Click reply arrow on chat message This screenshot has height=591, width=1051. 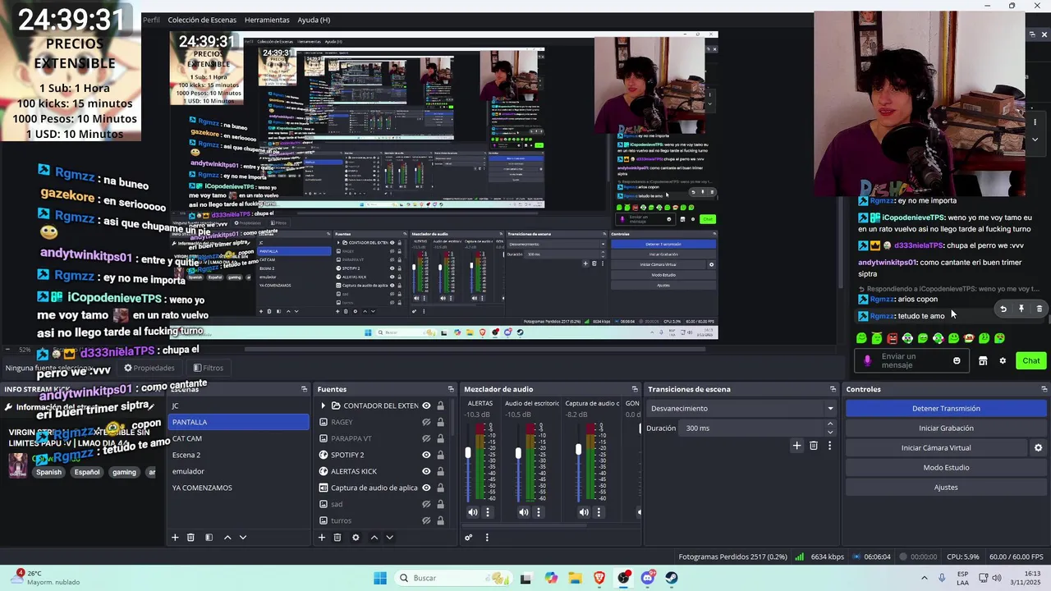(1003, 309)
